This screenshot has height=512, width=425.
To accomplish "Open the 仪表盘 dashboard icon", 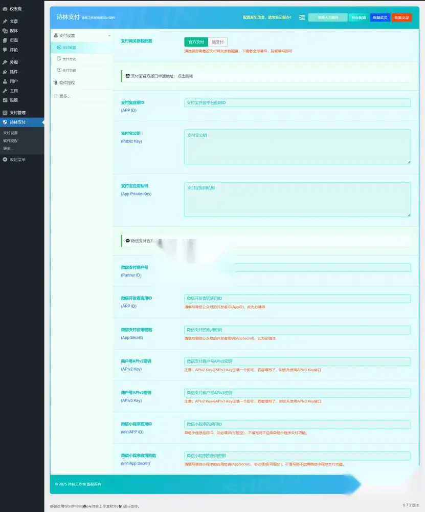I will coord(5,9).
